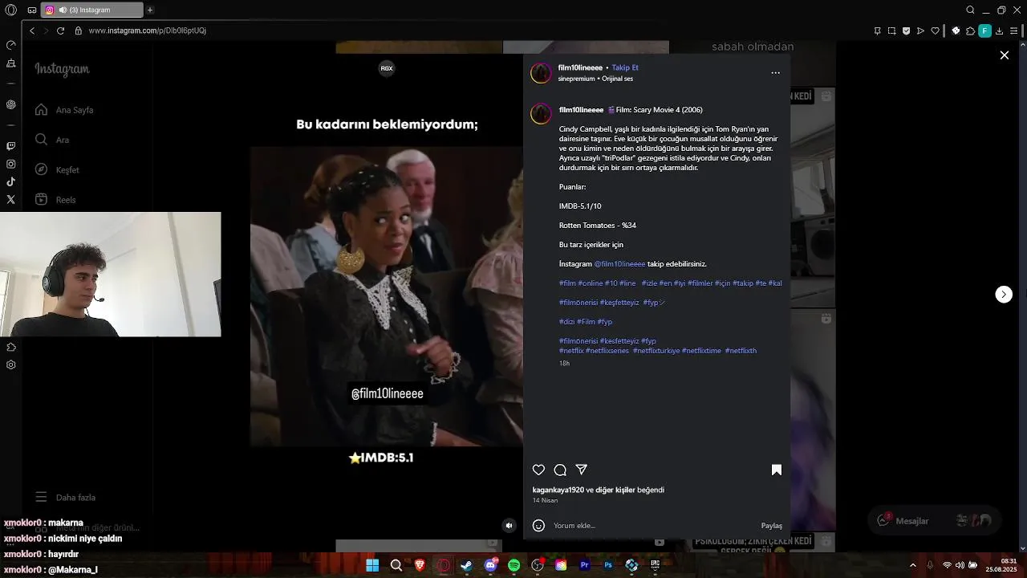Open the Opera workspaces icon beside tabs

click(x=31, y=10)
